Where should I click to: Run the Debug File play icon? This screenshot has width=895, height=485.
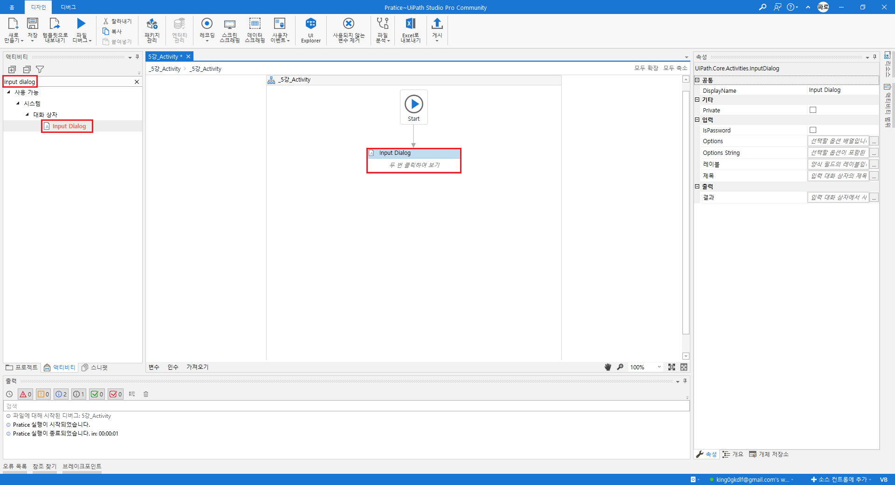point(82,24)
